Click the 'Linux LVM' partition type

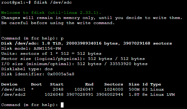tap(162, 95)
